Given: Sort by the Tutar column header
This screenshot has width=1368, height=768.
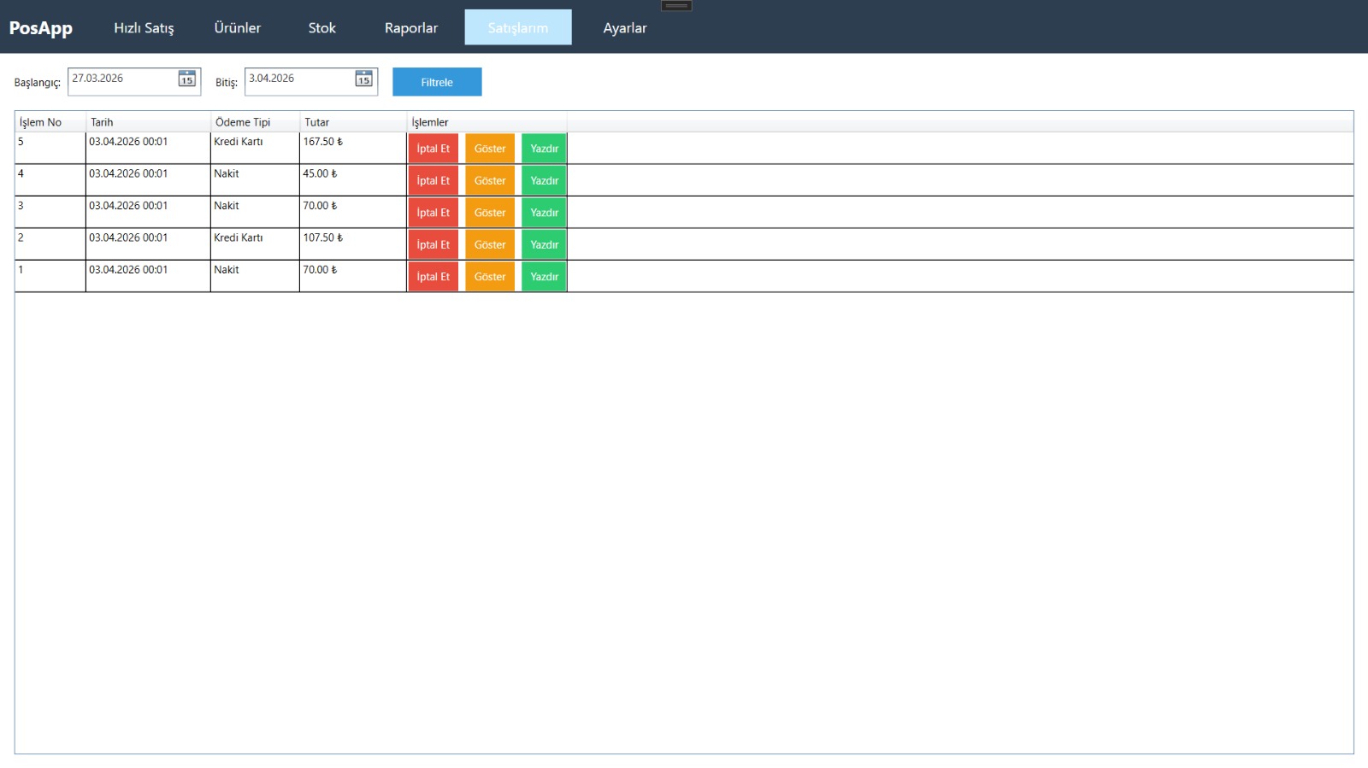Looking at the screenshot, I should tap(351, 122).
